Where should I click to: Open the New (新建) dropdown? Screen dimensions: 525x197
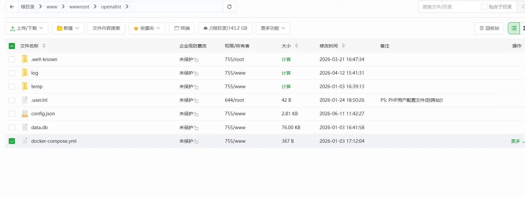click(x=68, y=28)
